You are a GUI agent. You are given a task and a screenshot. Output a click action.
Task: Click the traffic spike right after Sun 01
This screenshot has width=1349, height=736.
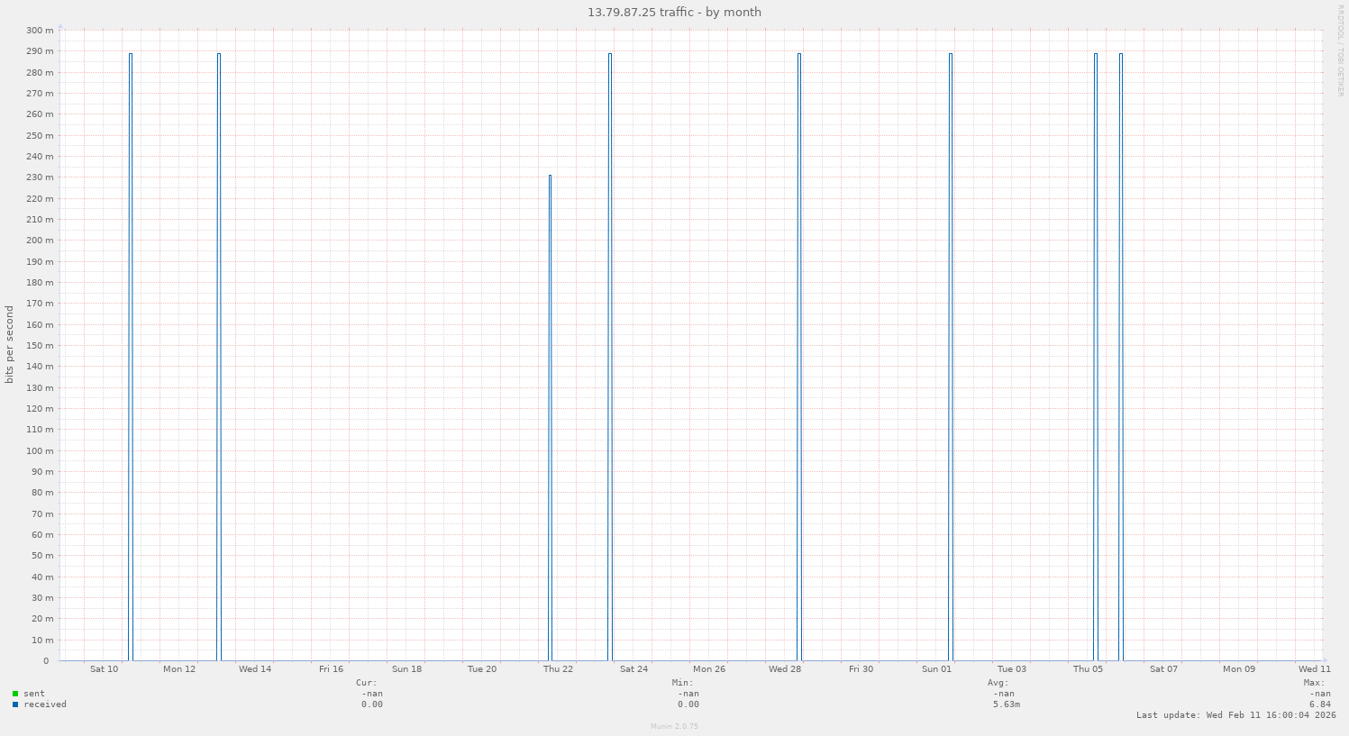pos(950,360)
